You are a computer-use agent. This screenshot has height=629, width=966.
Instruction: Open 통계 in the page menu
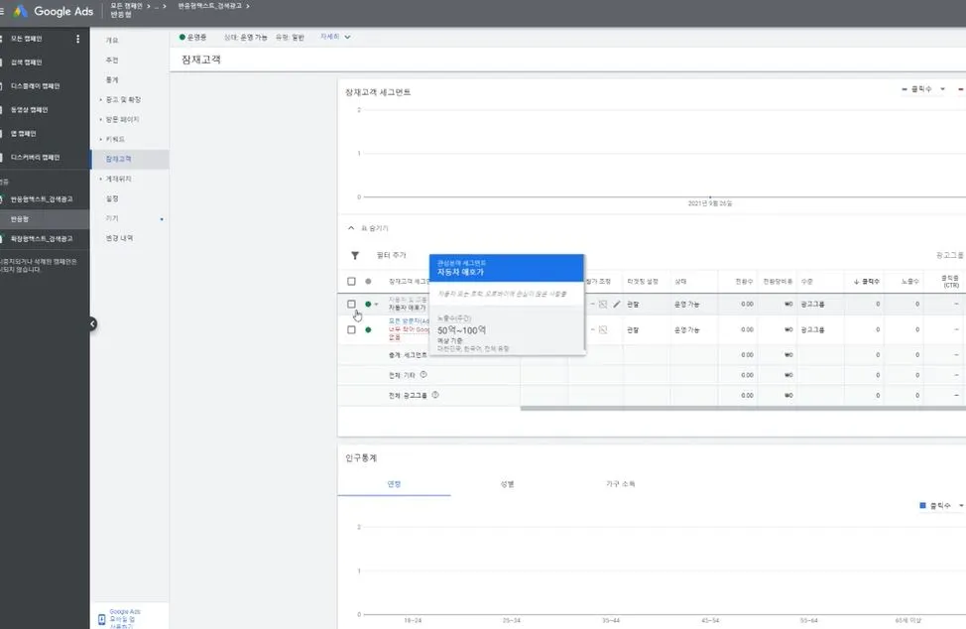pos(112,80)
